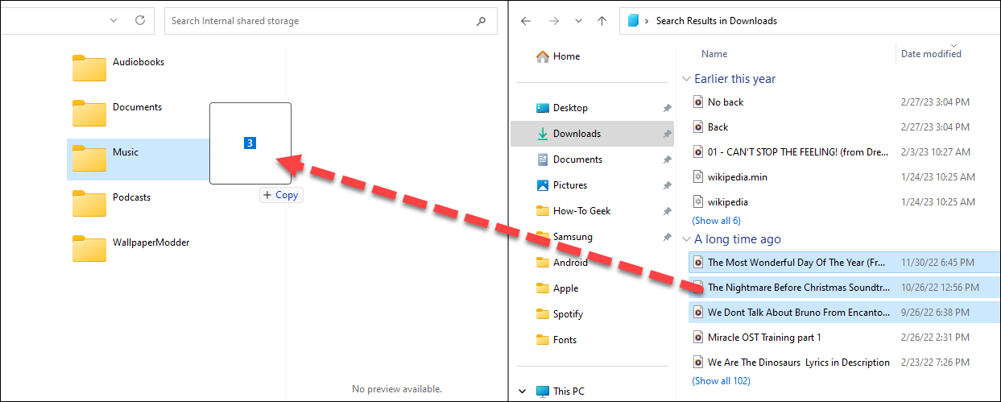Sort by the Date modified column header

(931, 54)
